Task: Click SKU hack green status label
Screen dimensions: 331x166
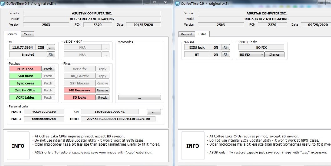Action: 25,76
